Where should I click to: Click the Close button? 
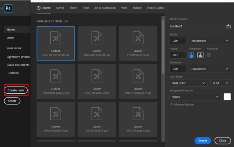[223, 140]
